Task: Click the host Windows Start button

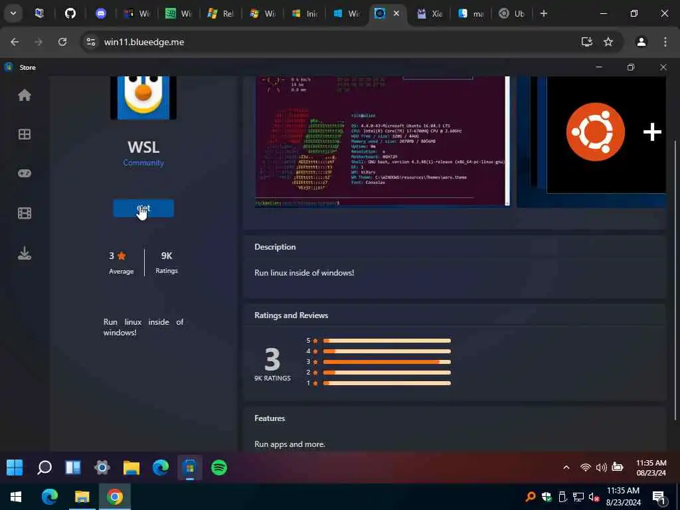Action: (x=16, y=497)
